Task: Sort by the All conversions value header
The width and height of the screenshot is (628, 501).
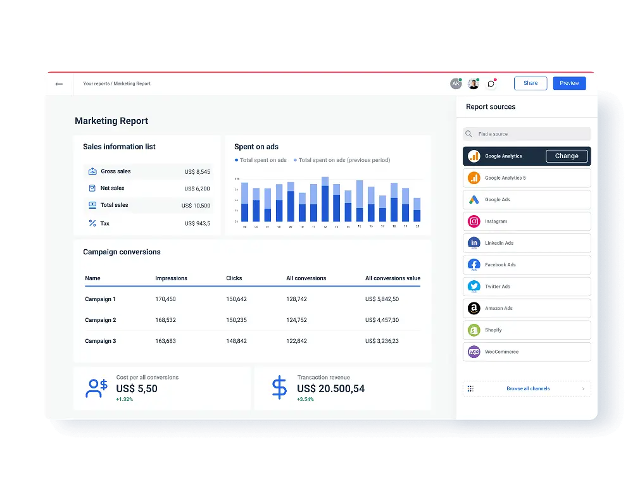Action: [x=392, y=278]
